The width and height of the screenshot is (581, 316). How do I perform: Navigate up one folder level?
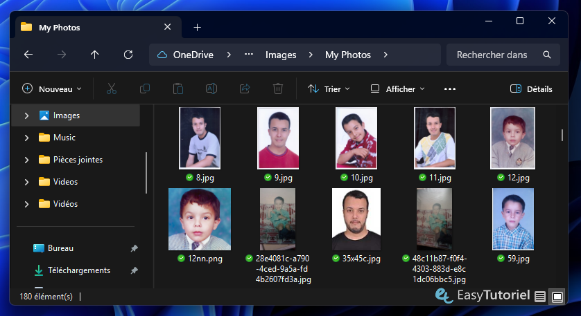[95, 55]
